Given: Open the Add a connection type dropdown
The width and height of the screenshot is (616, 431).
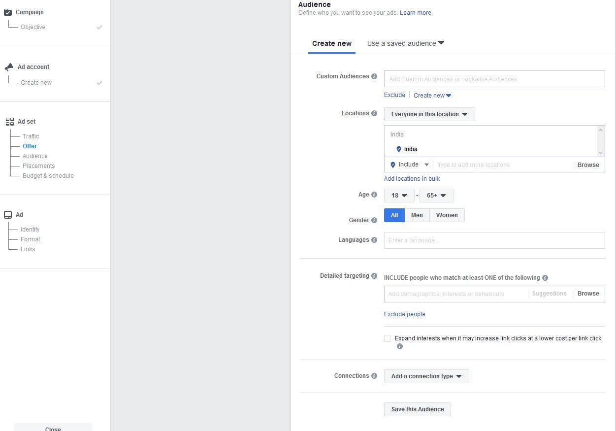Looking at the screenshot, I should tap(426, 376).
